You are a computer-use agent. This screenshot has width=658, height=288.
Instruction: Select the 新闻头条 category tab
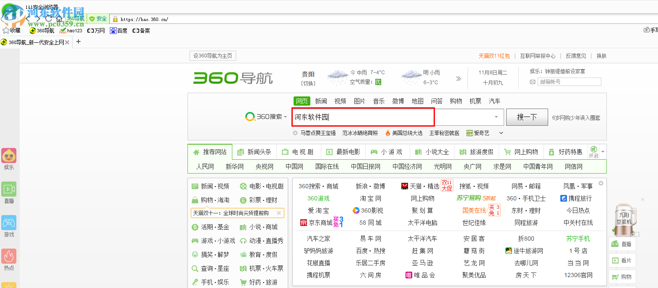[x=254, y=152]
